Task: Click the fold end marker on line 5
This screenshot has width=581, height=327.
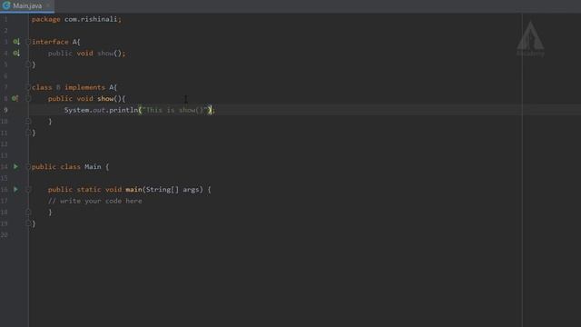Action: (x=28, y=64)
